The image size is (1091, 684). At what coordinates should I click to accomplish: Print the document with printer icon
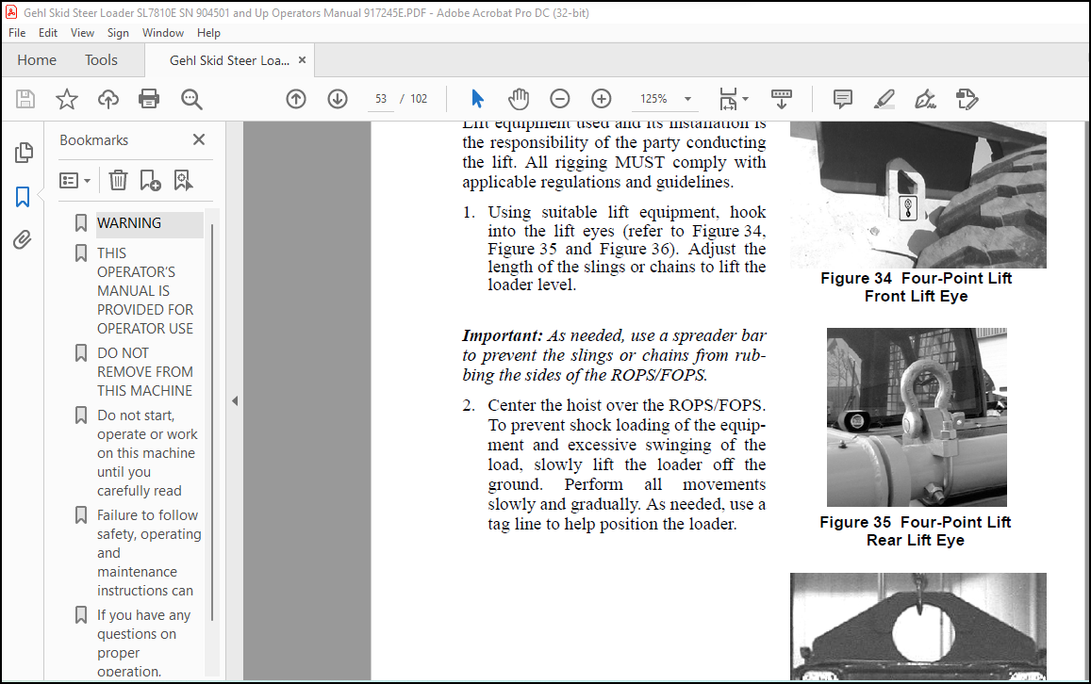(x=149, y=99)
